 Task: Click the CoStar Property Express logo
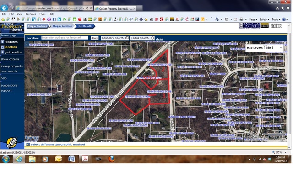tap(12, 27)
